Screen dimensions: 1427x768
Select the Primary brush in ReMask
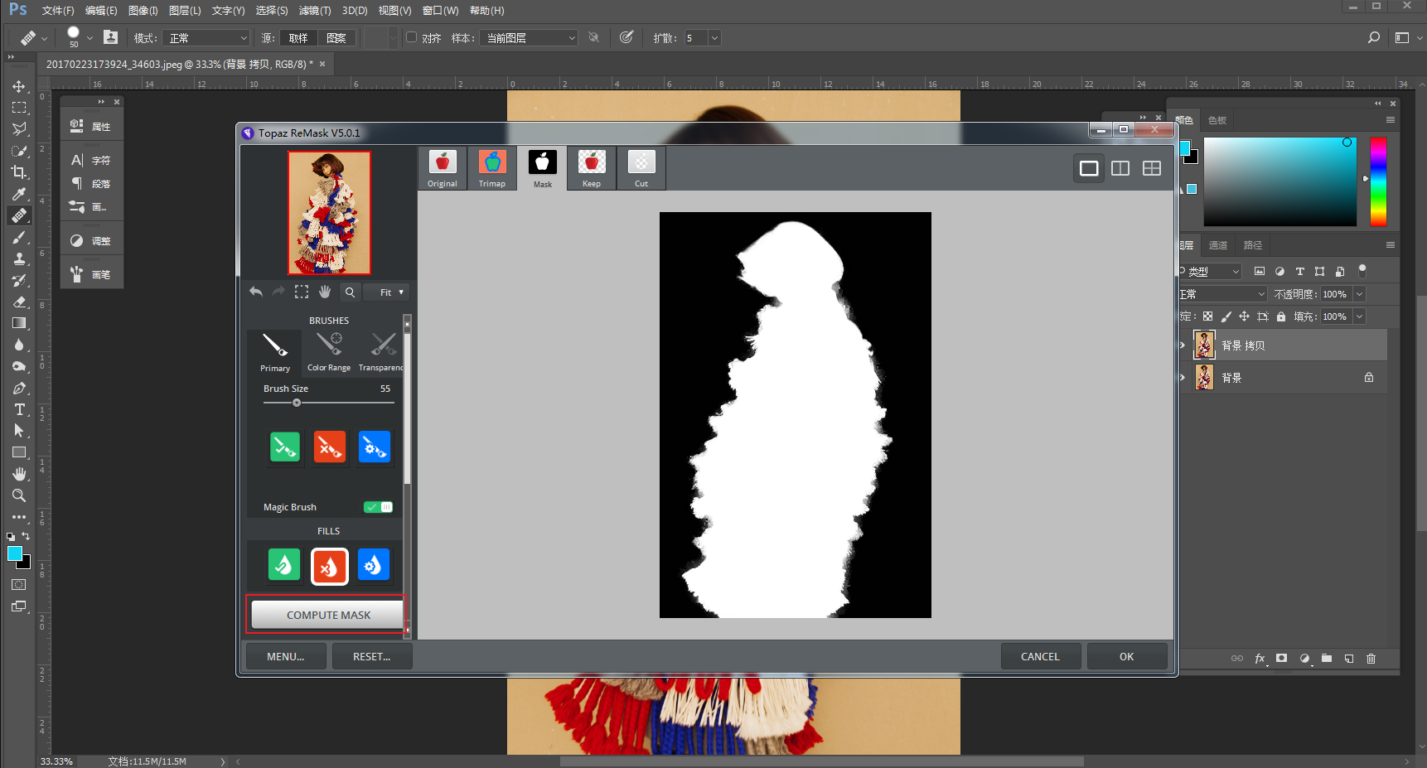click(275, 352)
